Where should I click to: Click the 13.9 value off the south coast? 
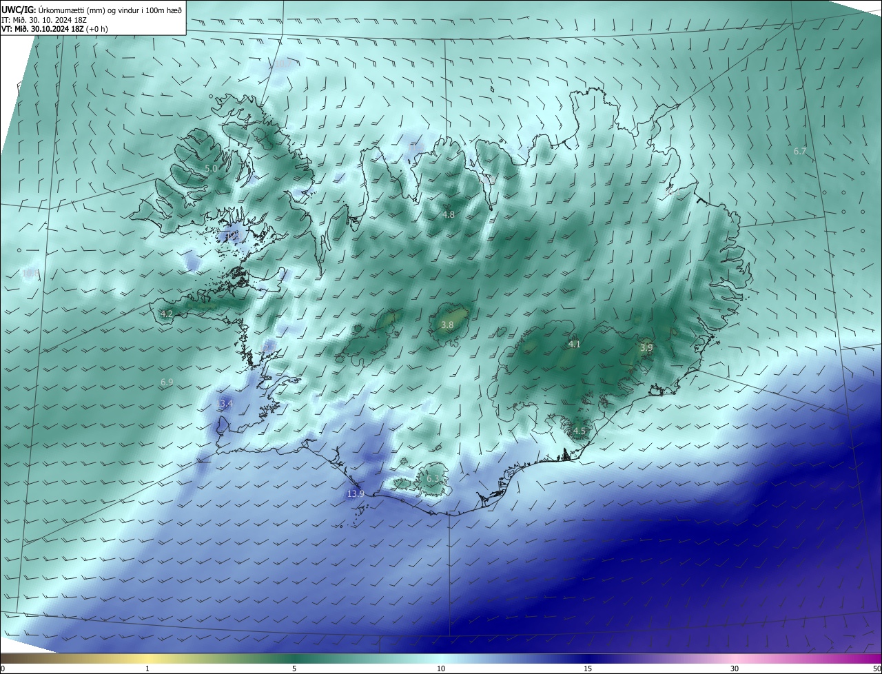click(356, 494)
